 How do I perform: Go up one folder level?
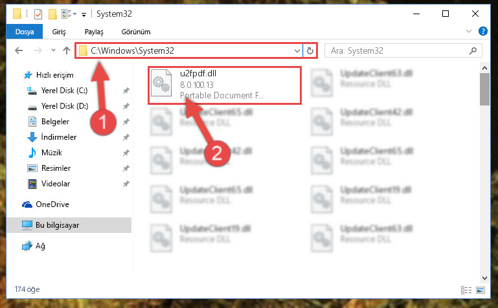[67, 50]
